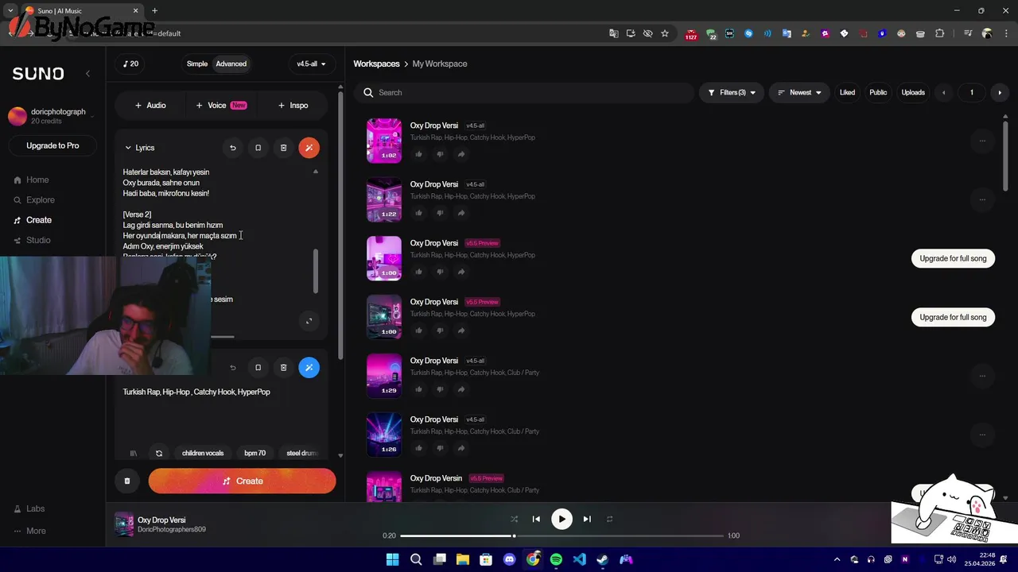Screen dimensions: 1018x572
Task: Toggle repeat in the player bar
Action: [x=609, y=519]
